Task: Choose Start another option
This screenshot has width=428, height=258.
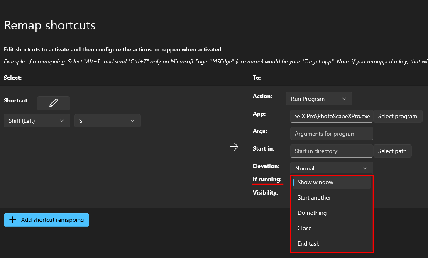Action: 331,197
